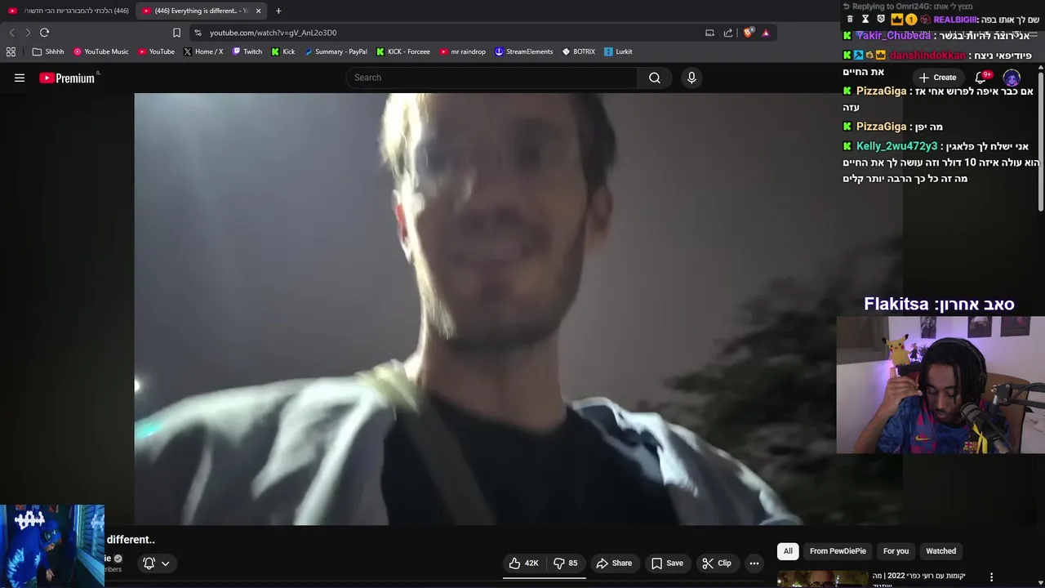Click the streamer webcam overlay
Screen dimensions: 1045x588
click(940, 385)
